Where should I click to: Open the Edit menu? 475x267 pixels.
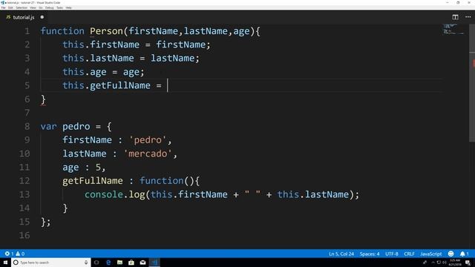(x=10, y=7)
